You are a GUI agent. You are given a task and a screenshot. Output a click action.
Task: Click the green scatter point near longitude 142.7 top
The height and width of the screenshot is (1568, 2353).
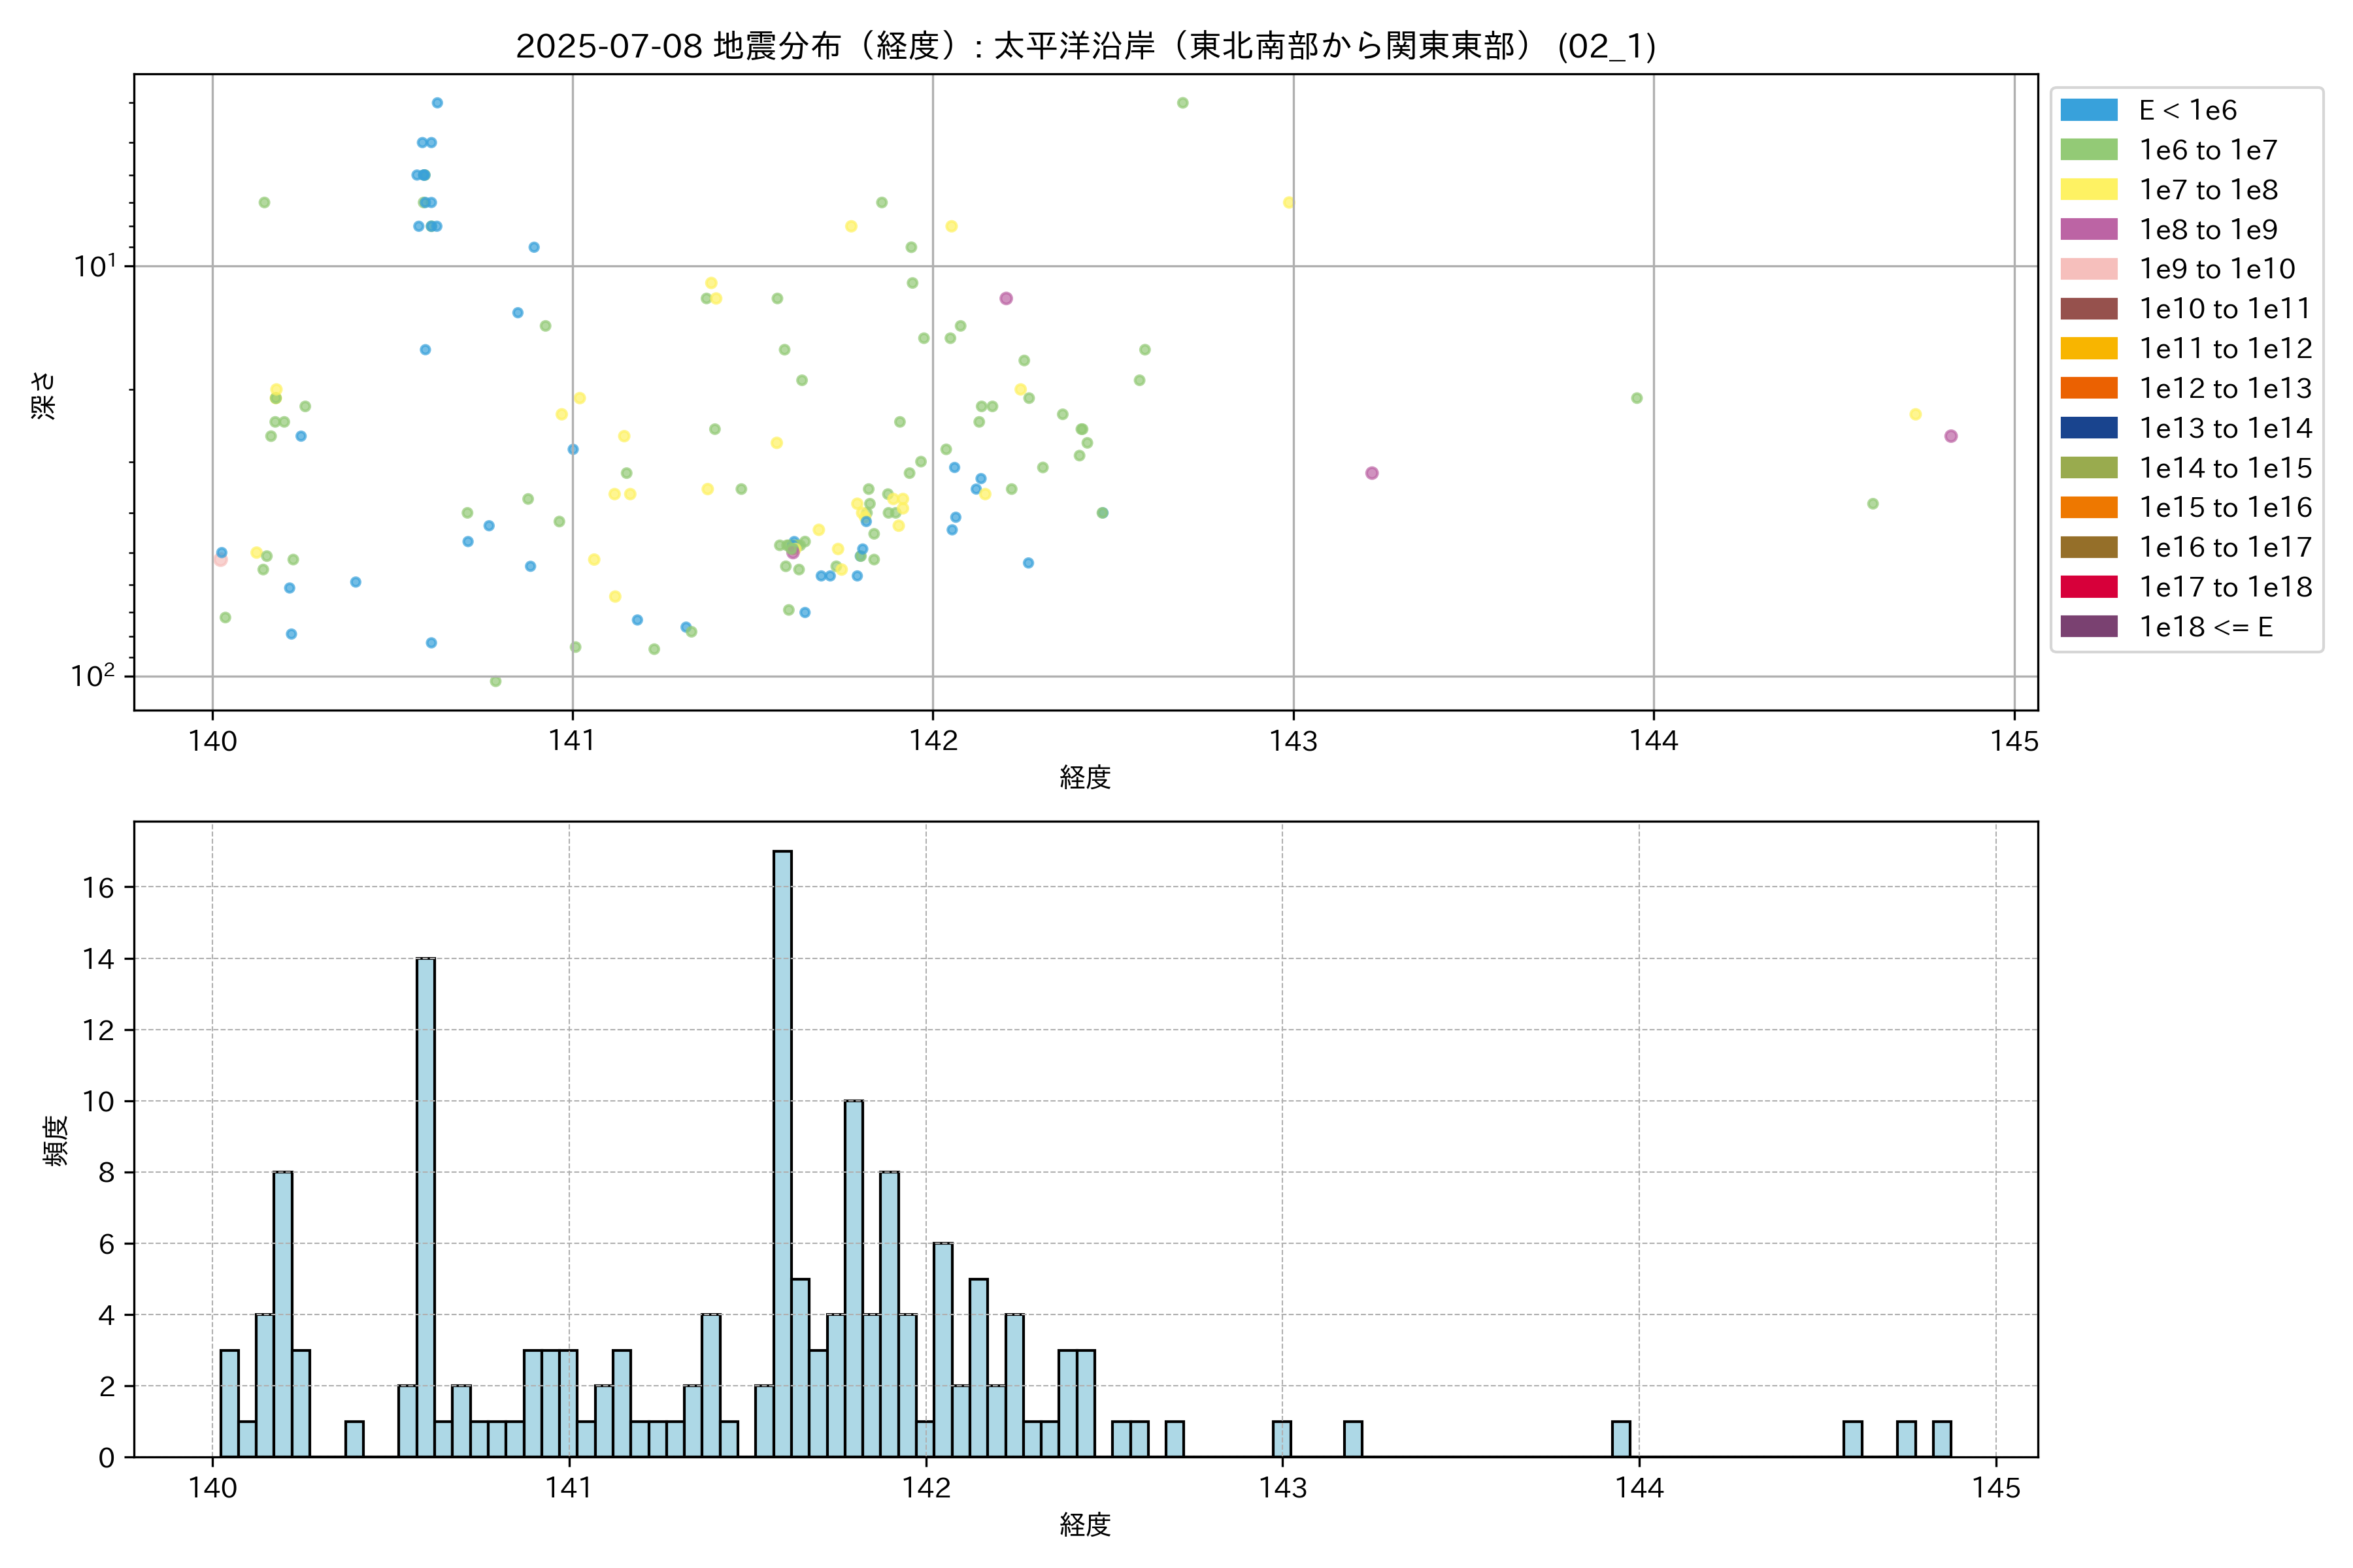[x=1182, y=103]
